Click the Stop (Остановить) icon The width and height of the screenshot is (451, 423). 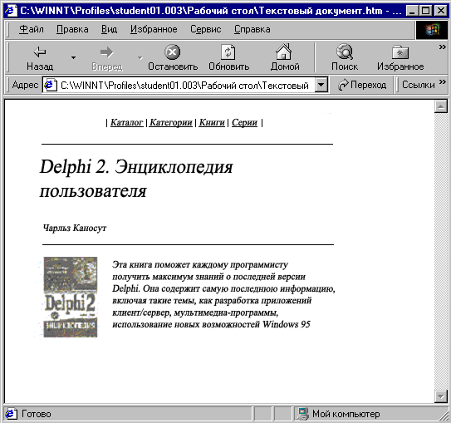(172, 52)
